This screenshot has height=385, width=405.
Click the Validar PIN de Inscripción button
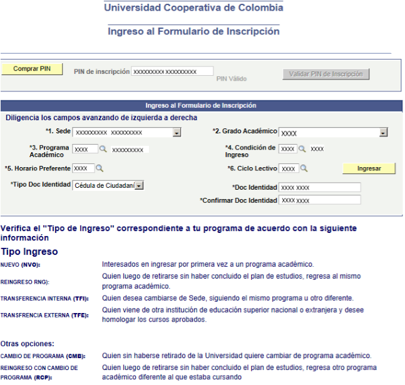click(x=326, y=74)
